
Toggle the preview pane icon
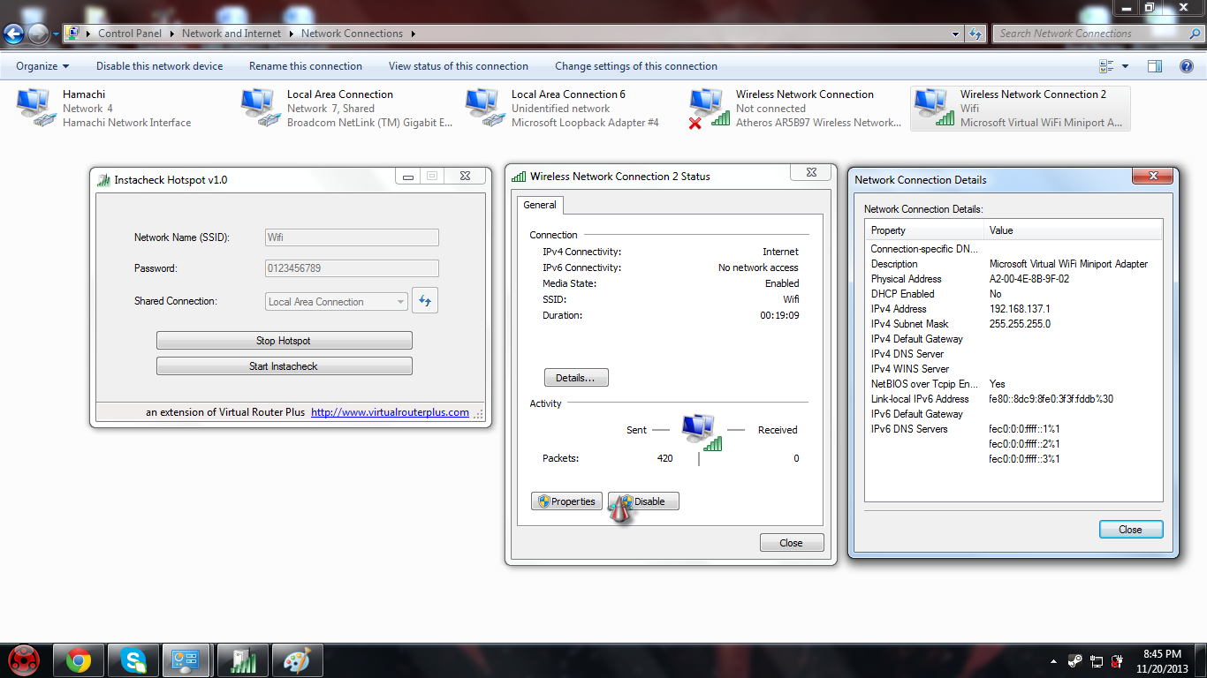point(1154,66)
